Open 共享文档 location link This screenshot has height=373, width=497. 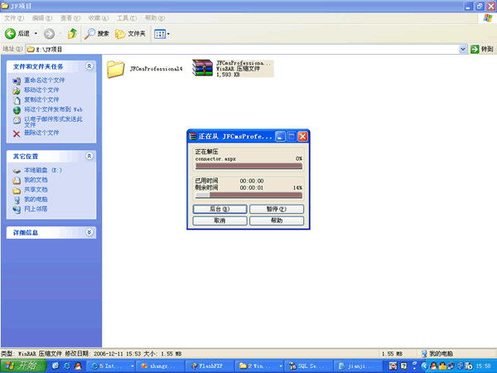(x=36, y=190)
